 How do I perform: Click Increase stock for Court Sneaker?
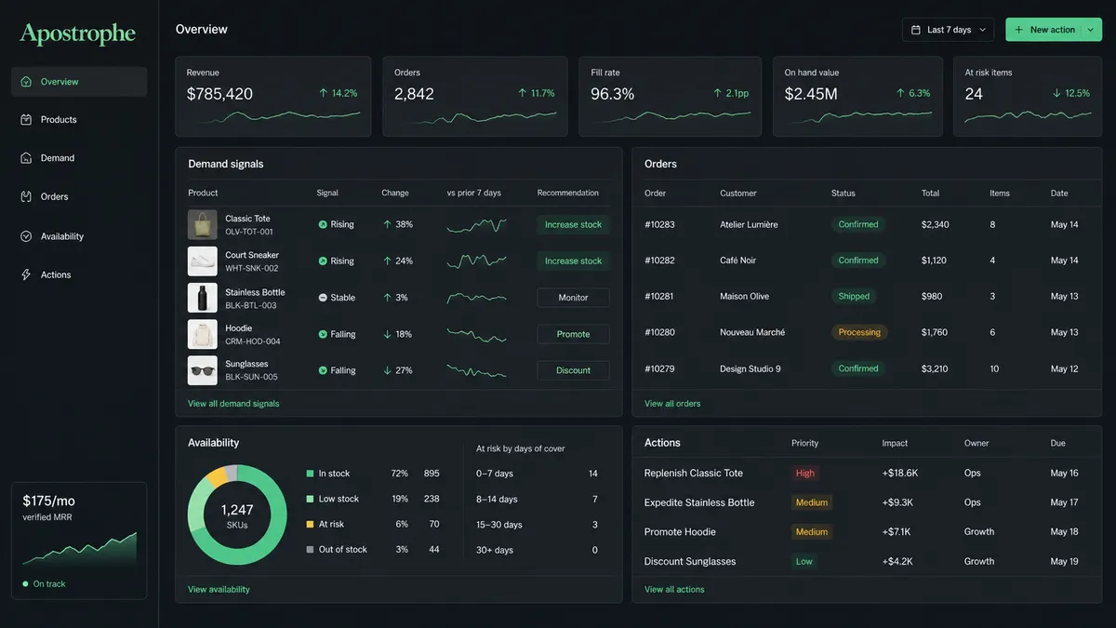tap(573, 261)
